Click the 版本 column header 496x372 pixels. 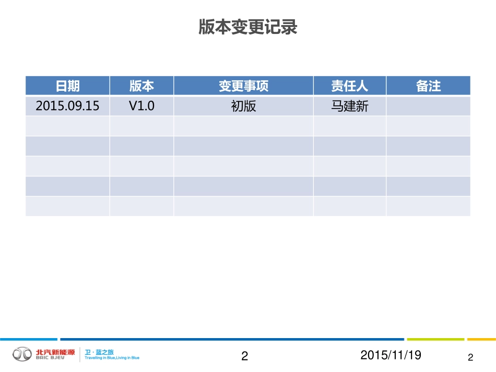click(141, 86)
